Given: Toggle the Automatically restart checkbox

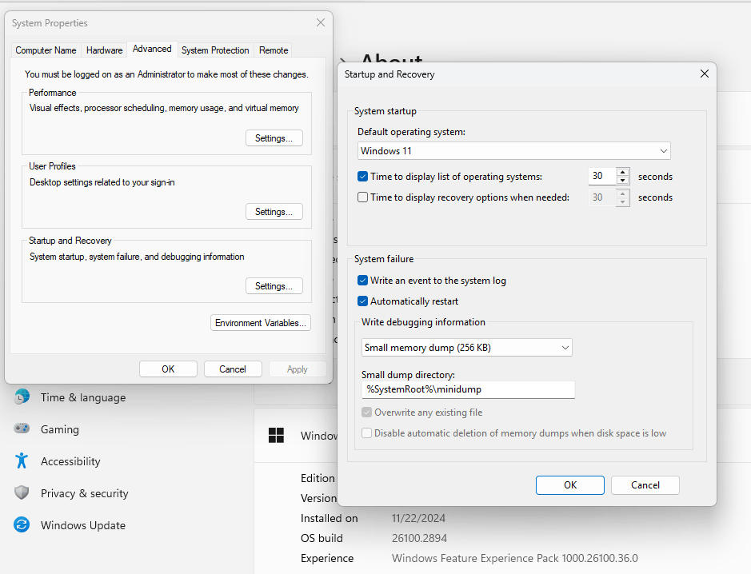Looking at the screenshot, I should (362, 301).
